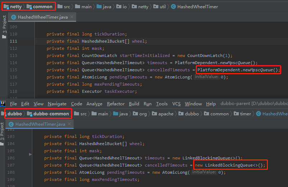Open the Analyze menu
Viewport: 288px width, 187px height.
(94, 104)
